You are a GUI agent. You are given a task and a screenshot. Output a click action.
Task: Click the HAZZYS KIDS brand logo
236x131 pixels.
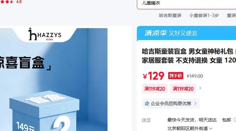45,34
